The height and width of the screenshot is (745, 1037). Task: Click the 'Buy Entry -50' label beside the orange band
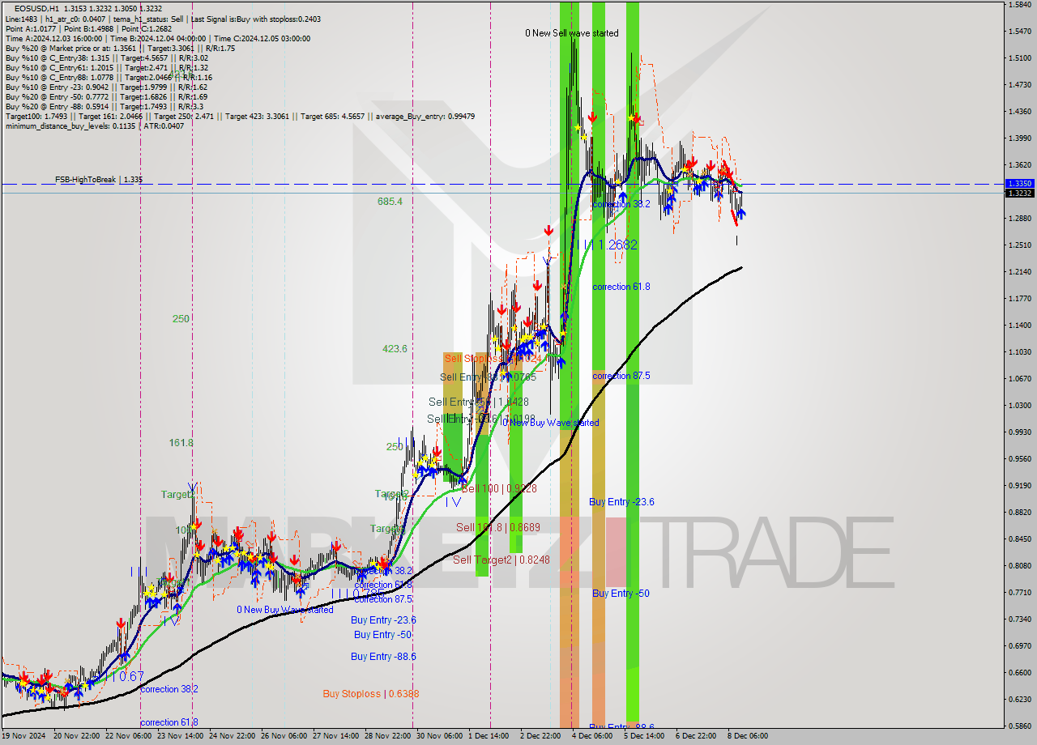[x=621, y=594]
